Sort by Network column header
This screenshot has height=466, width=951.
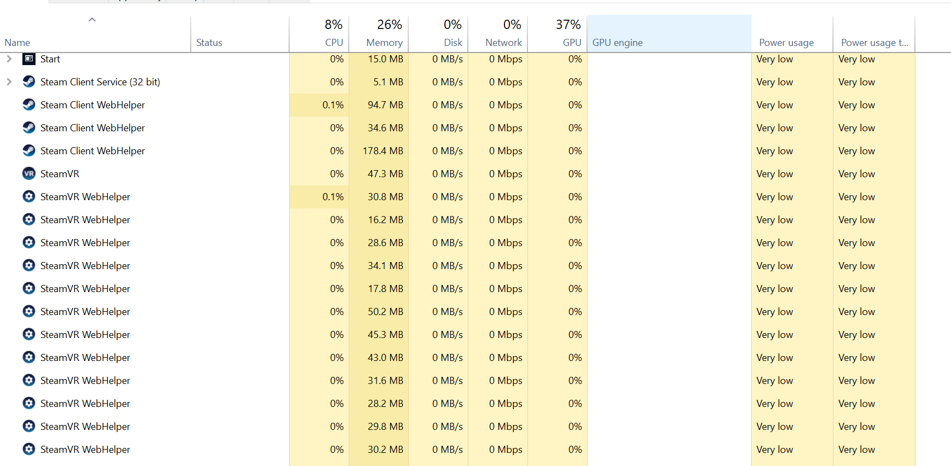point(498,34)
